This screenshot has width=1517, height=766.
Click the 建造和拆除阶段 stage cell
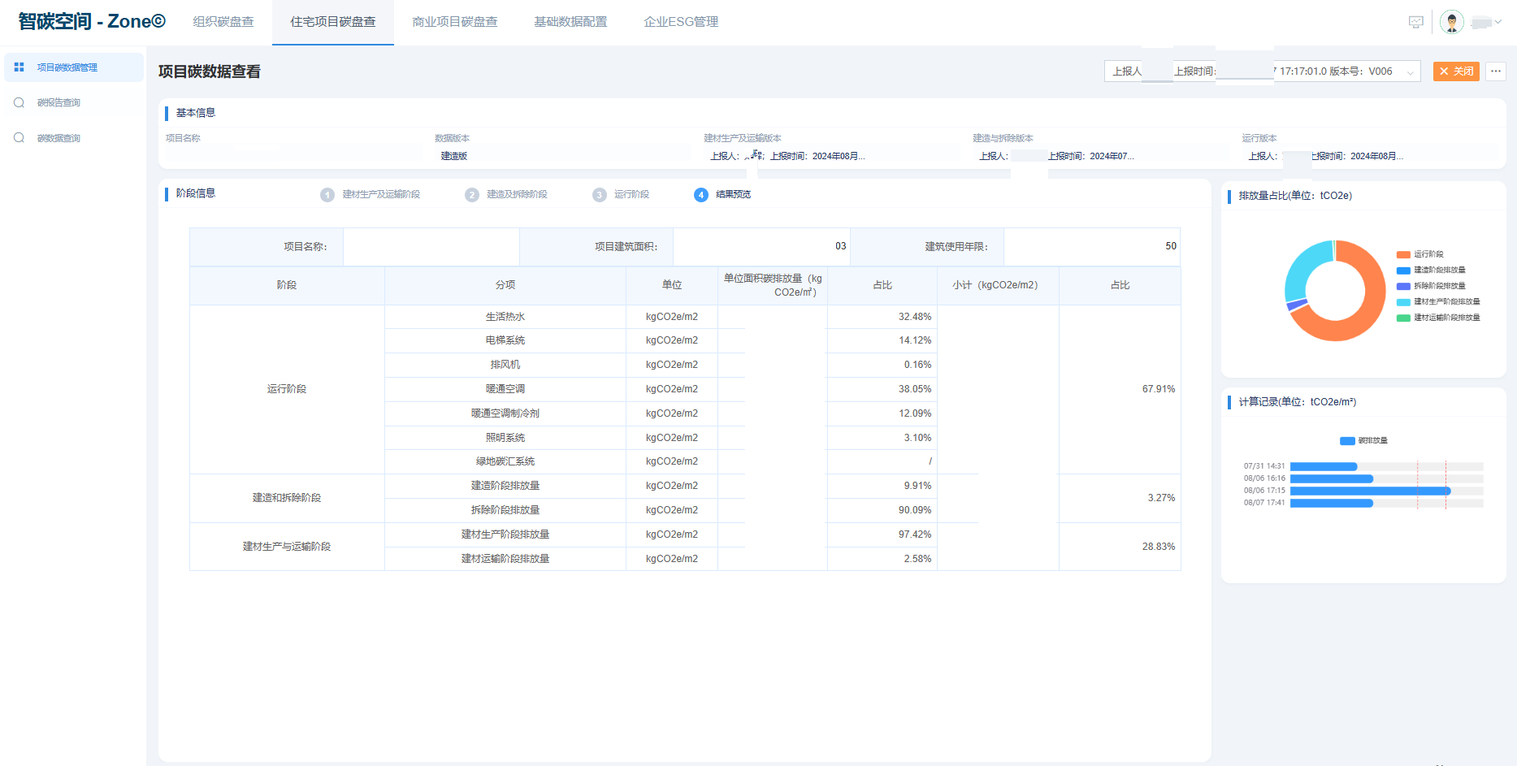point(287,498)
